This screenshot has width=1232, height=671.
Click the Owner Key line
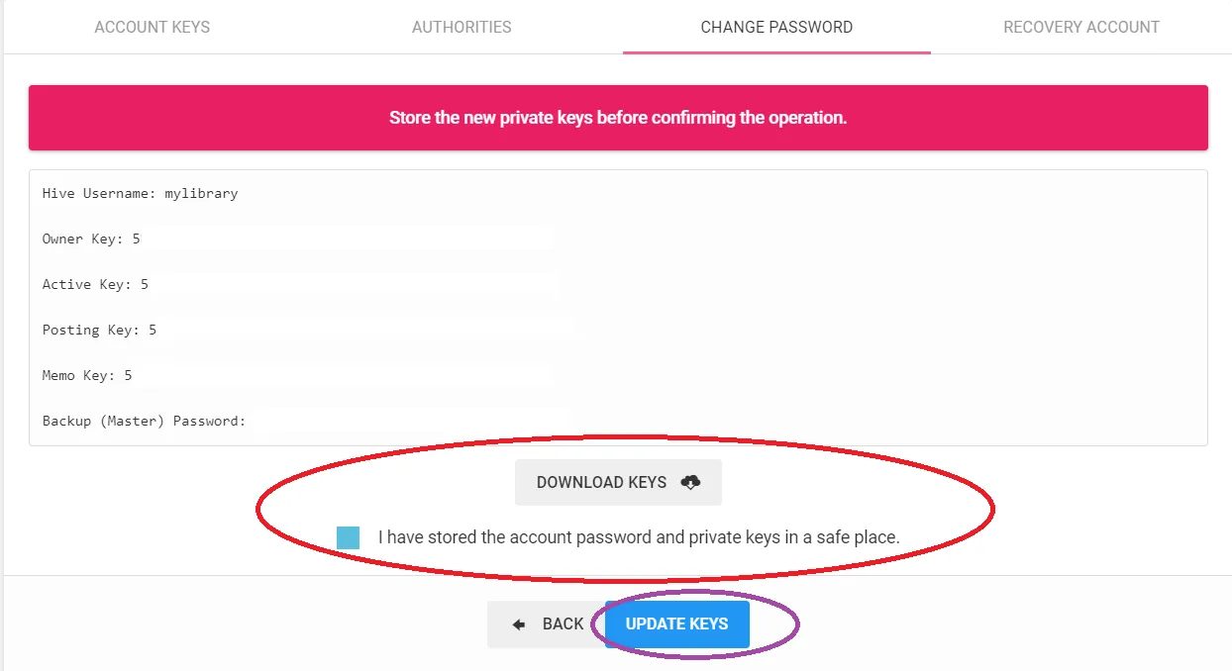coord(91,240)
